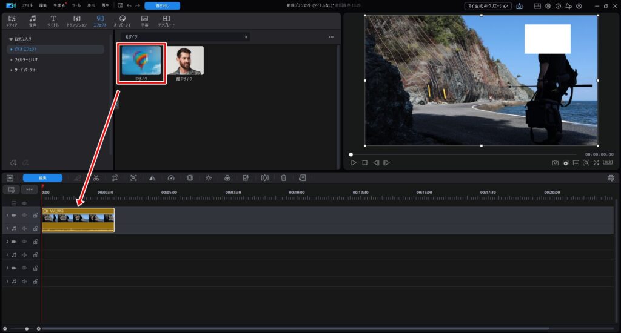Select the split (scissors) tool in timeline toolbar

(x=96, y=178)
